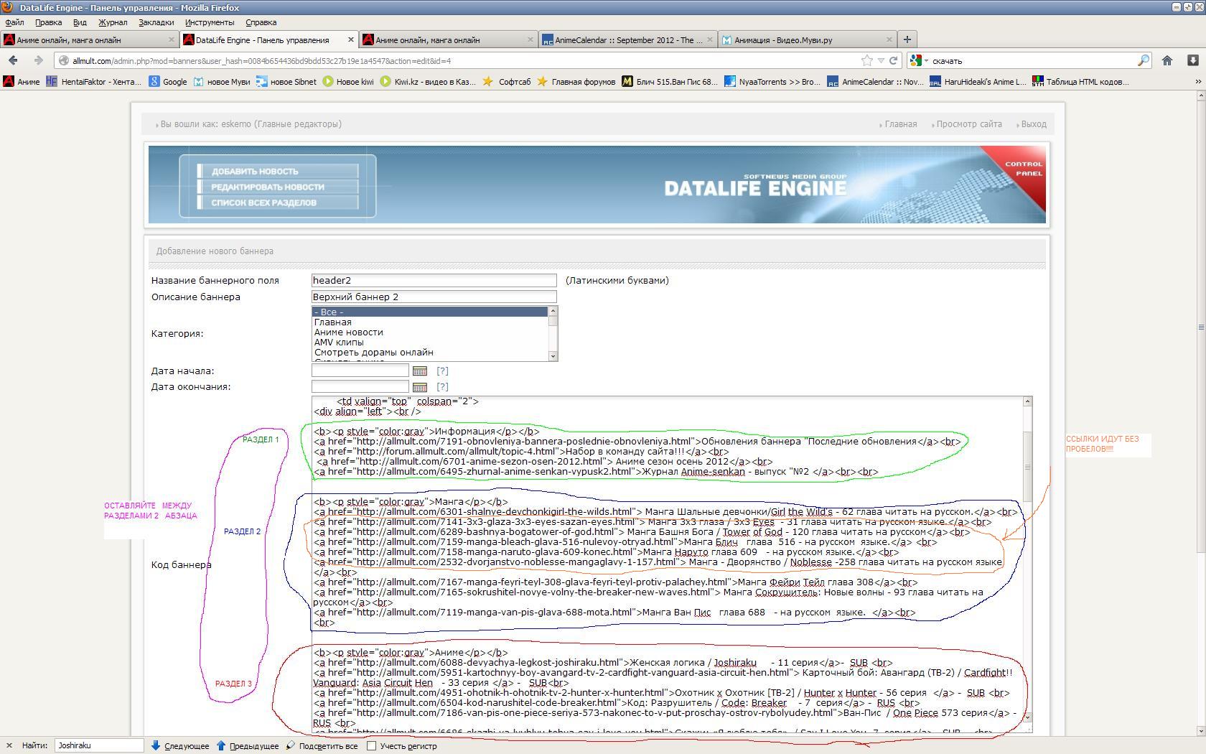1206x754 pixels.
Task: Close the DataLife Engine tab
Action: click(350, 39)
